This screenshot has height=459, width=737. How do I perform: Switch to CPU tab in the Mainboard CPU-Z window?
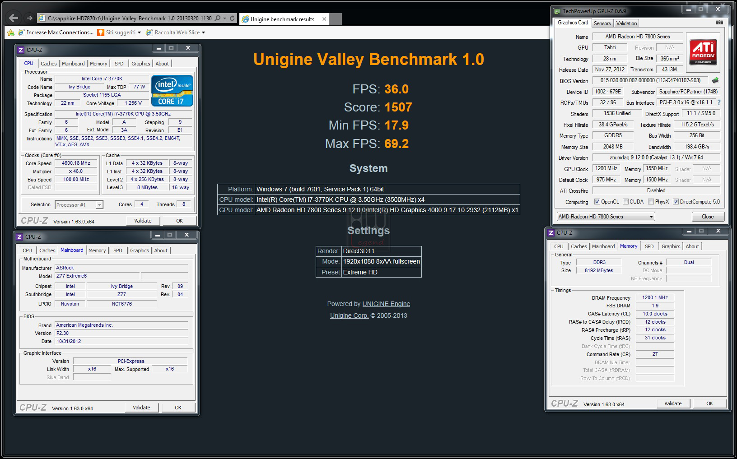click(x=27, y=250)
